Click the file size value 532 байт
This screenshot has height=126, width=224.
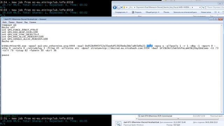(x=177, y=125)
